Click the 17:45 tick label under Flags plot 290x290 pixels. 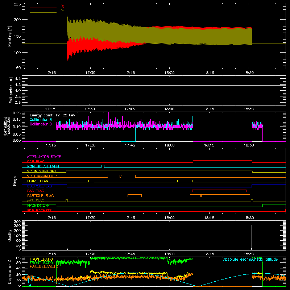pyautogui.click(x=130, y=218)
